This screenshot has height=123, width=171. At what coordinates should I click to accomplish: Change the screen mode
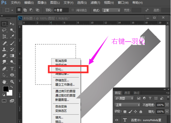[x=12, y=101]
